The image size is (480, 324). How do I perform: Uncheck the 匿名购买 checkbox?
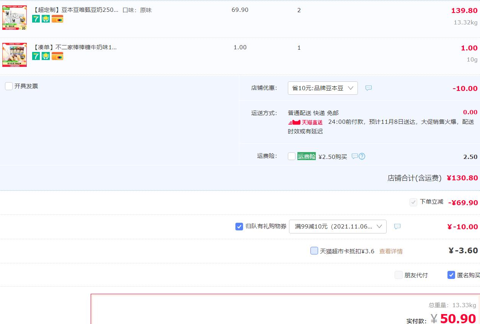[x=451, y=275]
